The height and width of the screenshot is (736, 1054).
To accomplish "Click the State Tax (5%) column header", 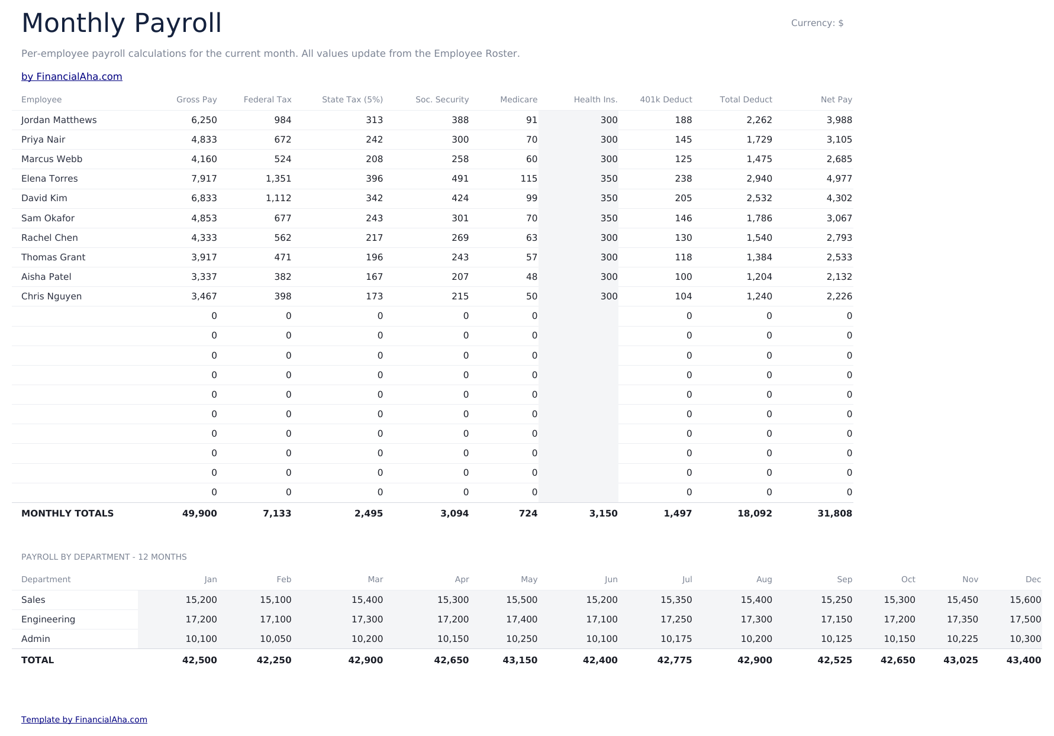I will [352, 99].
